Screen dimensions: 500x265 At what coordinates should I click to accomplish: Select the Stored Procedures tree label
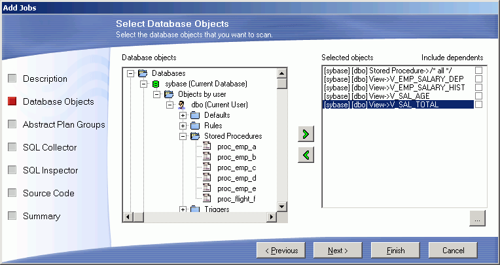click(233, 136)
